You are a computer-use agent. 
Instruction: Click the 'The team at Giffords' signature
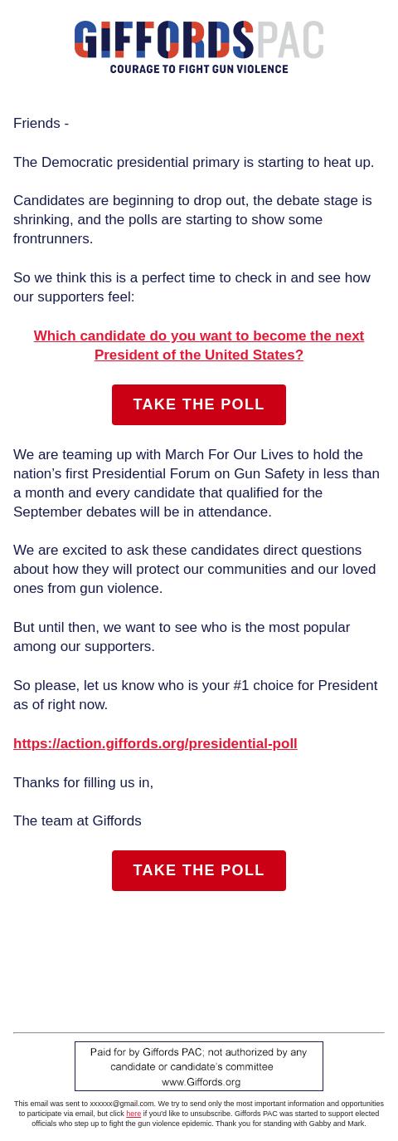pos(77,820)
